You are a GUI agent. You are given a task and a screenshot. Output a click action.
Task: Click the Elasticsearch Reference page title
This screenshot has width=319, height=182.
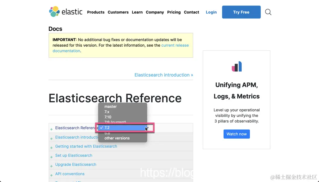[x=115, y=98]
